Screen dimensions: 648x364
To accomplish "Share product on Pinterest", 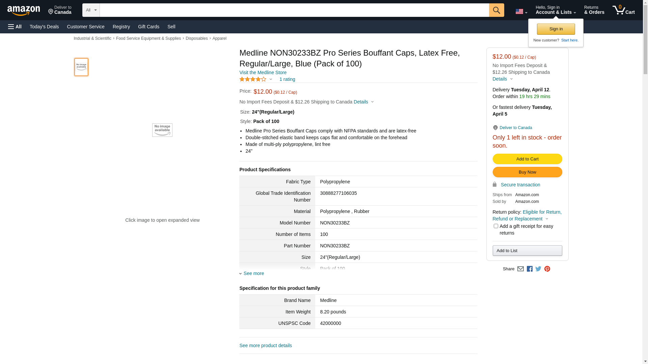I will click(547, 269).
